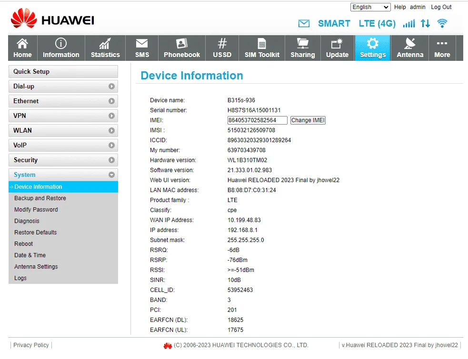Screen dimensions: 468x359
Task: Click the signal strength bars icon
Action: pos(409,23)
